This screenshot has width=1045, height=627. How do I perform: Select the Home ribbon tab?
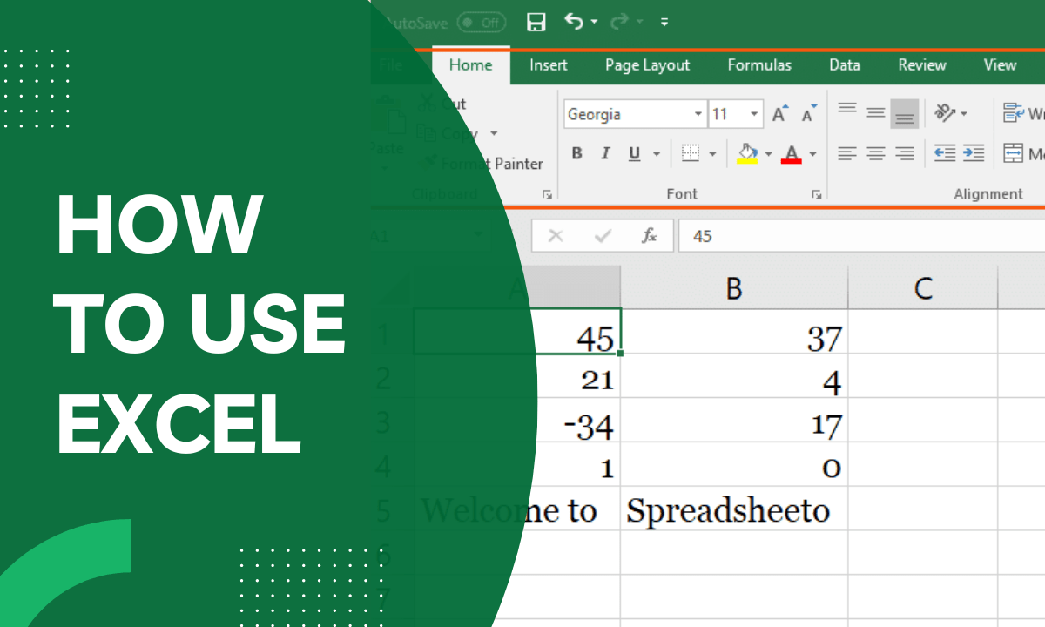point(470,65)
